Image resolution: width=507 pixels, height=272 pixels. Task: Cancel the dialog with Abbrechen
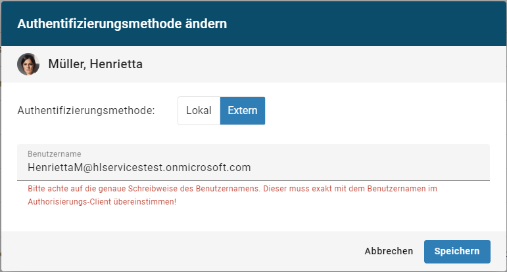click(389, 251)
